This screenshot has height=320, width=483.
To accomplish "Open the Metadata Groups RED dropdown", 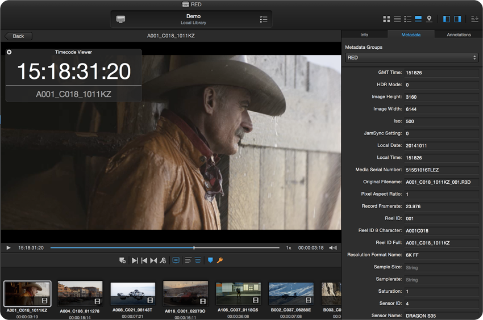I will click(411, 58).
